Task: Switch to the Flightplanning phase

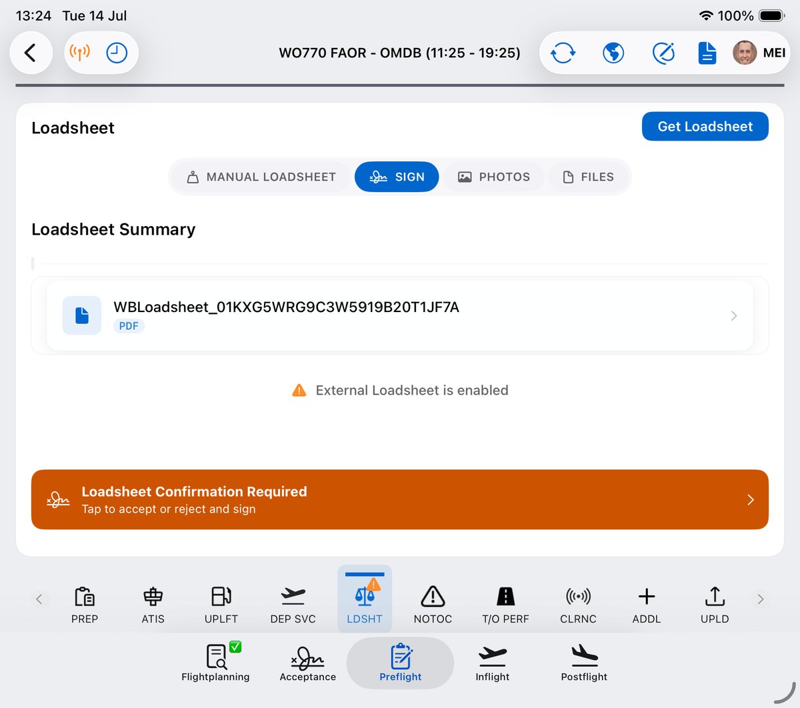Action: click(x=215, y=662)
